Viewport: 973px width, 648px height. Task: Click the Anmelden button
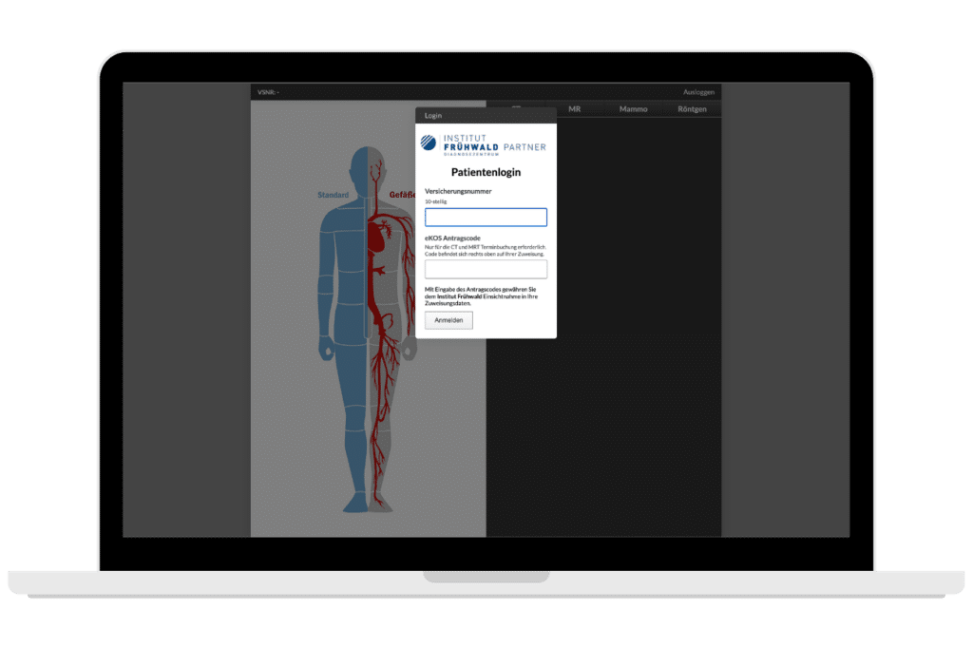click(x=448, y=320)
